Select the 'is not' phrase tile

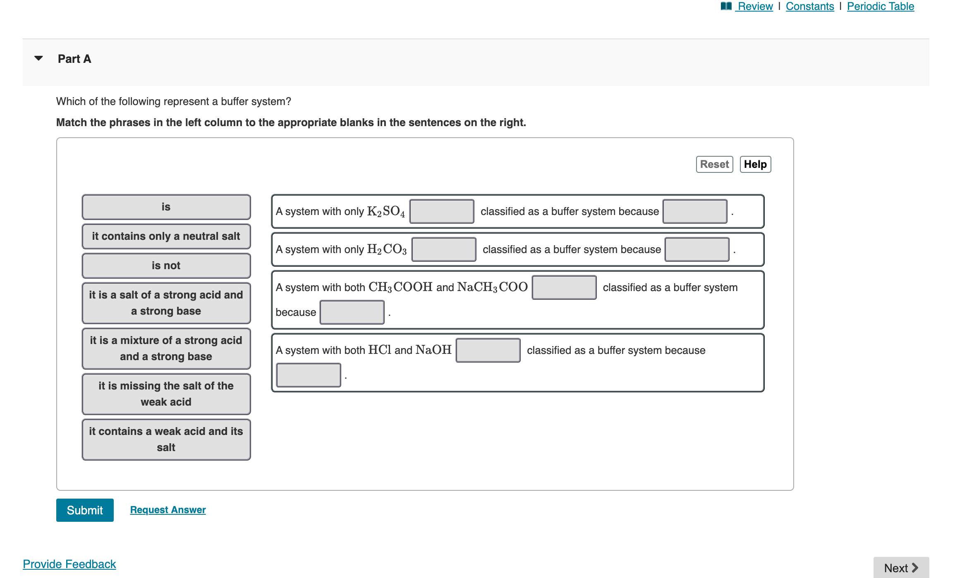point(166,265)
